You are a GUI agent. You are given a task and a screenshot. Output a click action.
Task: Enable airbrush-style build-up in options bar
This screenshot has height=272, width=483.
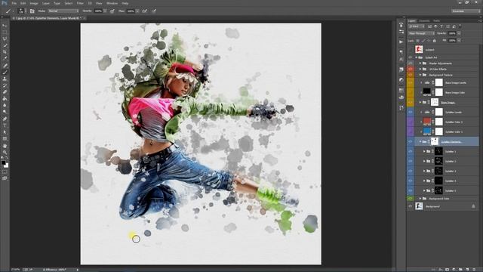[x=144, y=11]
